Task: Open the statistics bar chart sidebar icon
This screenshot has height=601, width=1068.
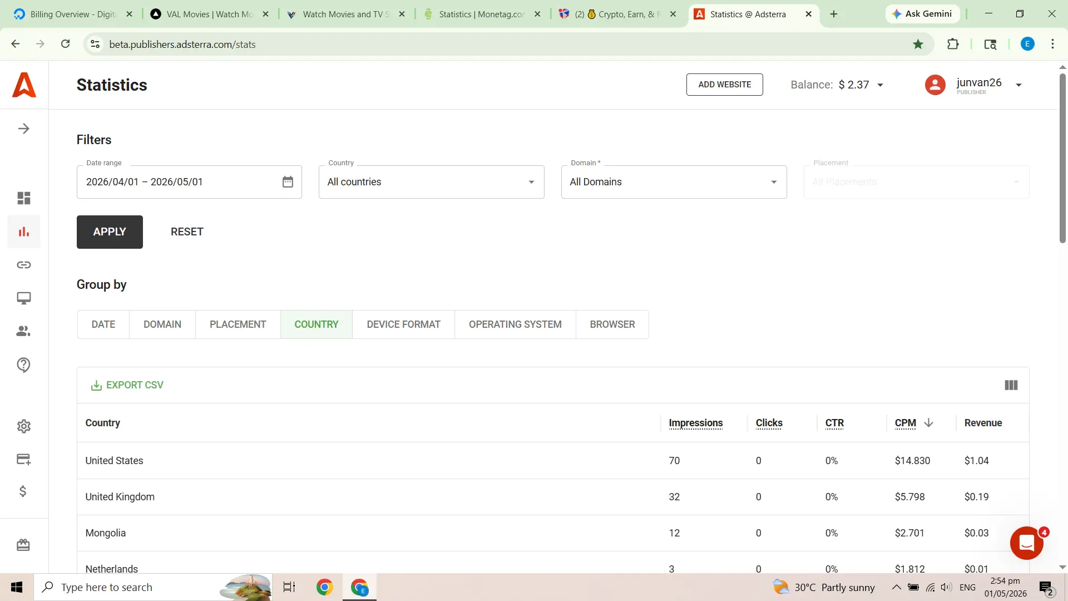Action: pyautogui.click(x=23, y=231)
